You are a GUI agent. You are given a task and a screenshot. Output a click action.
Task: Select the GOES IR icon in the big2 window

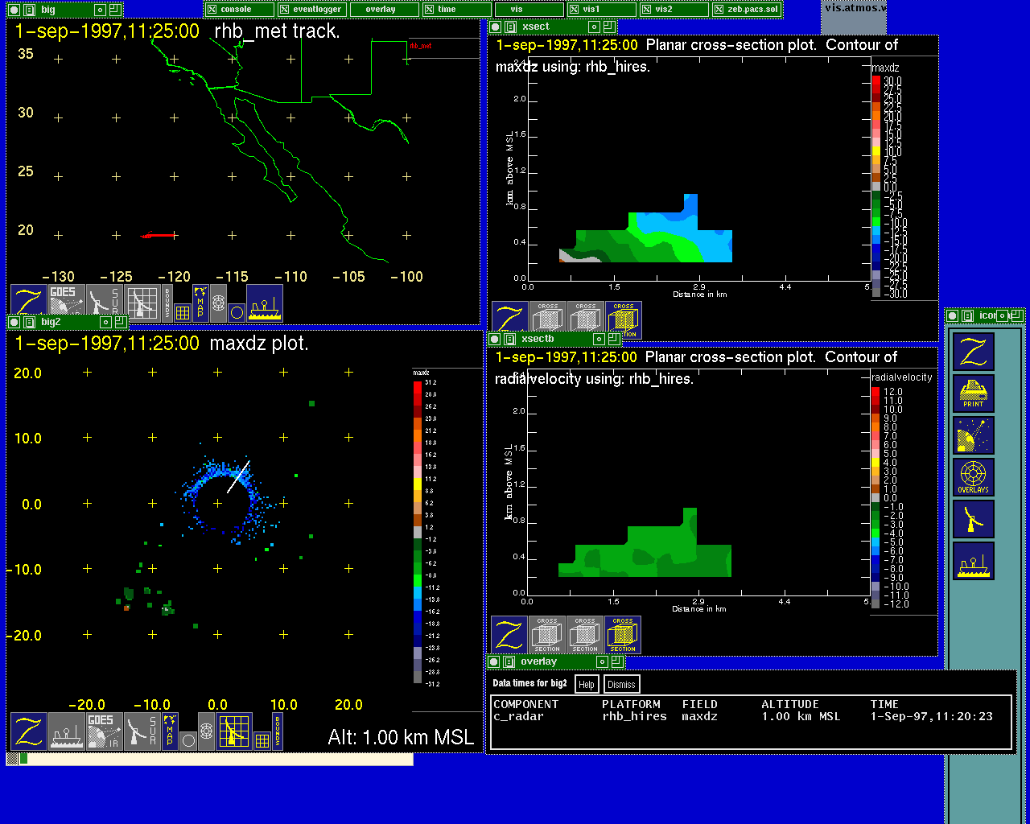click(x=104, y=731)
